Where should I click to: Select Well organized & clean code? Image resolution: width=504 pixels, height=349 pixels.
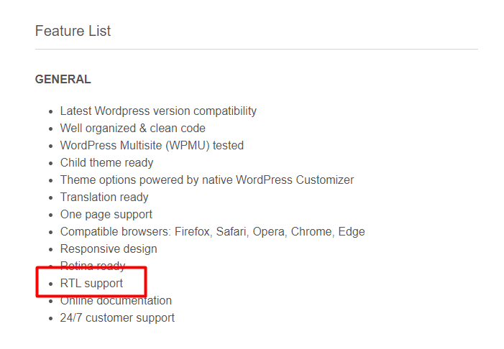(132, 129)
